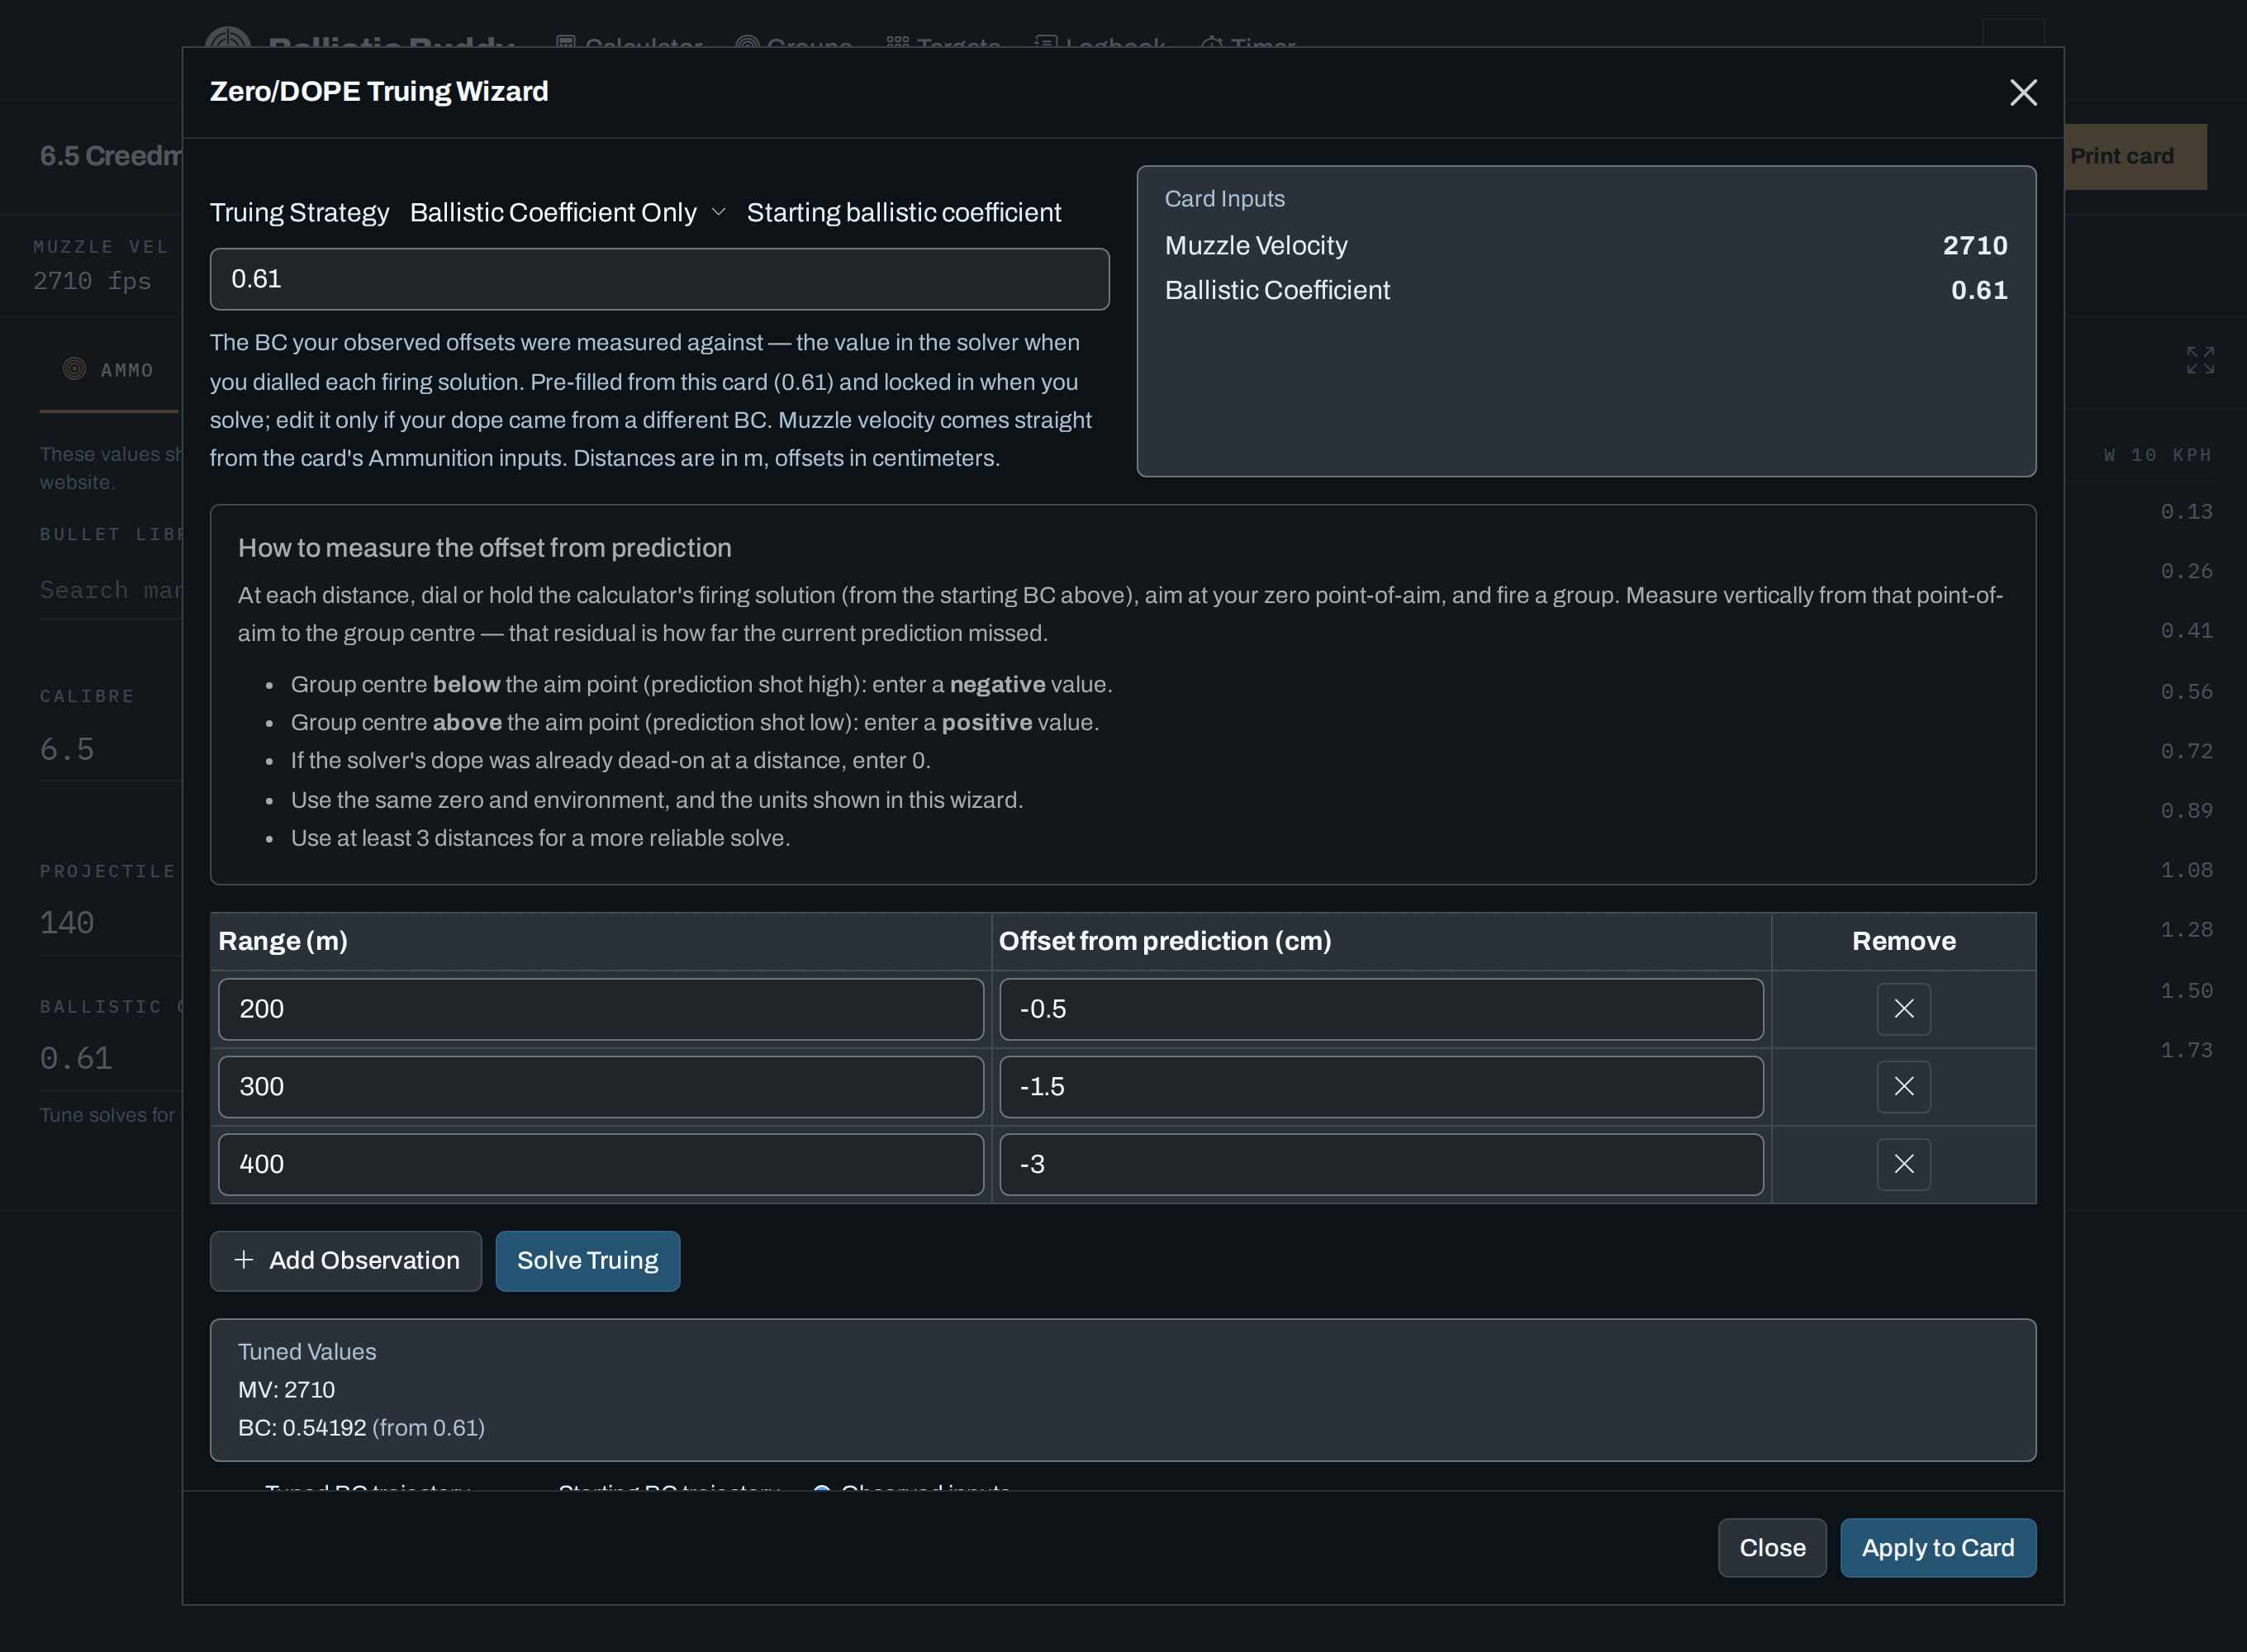
Task: Add a new observation row
Action: coord(346,1261)
